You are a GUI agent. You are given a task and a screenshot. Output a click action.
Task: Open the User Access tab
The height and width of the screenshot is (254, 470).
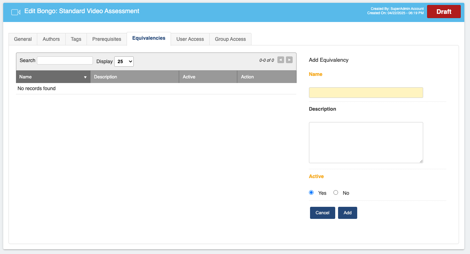(190, 39)
